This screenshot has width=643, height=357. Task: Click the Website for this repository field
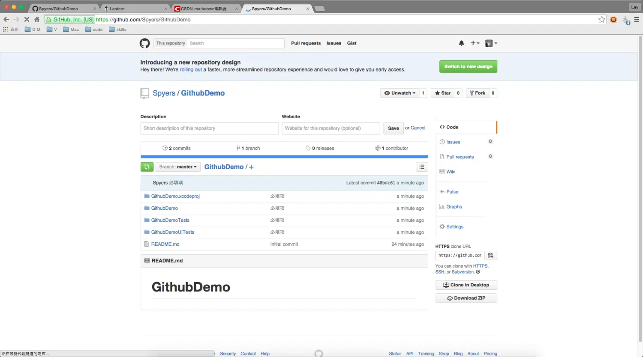[331, 128]
